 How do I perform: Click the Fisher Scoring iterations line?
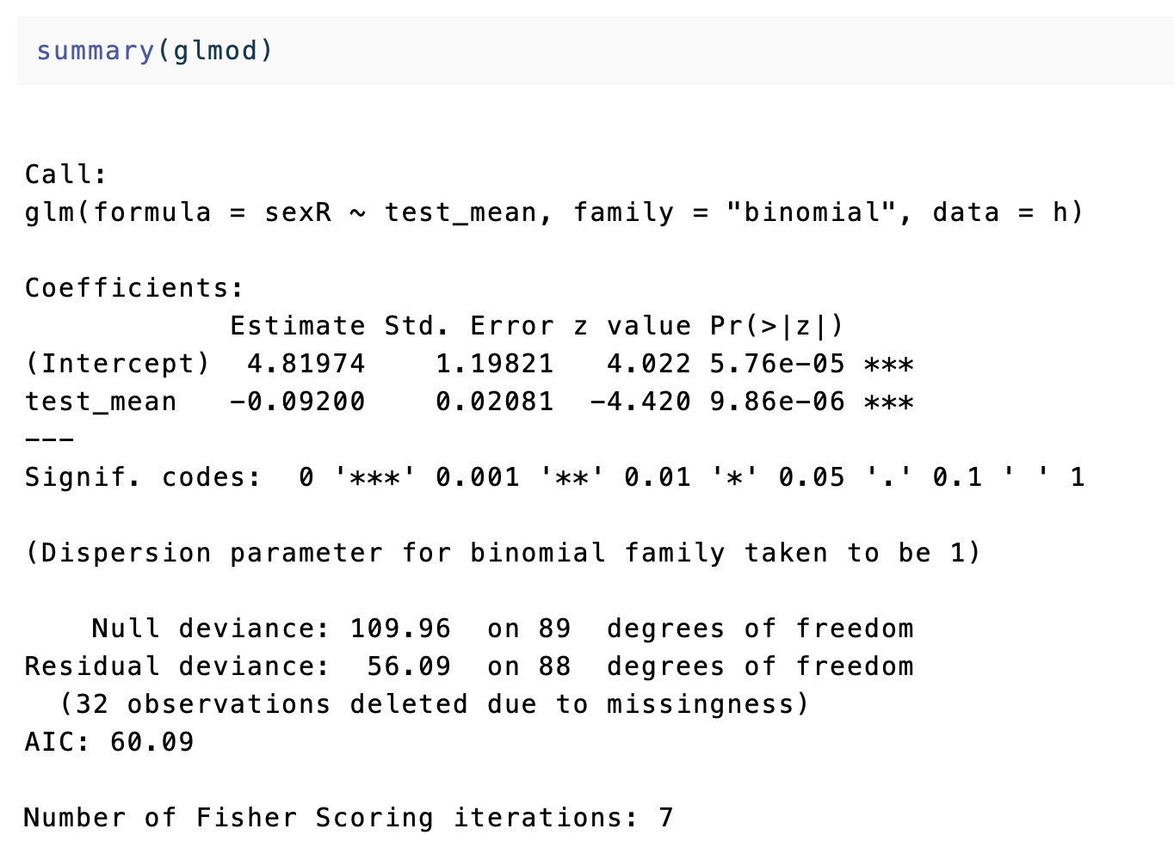pyautogui.click(x=349, y=818)
